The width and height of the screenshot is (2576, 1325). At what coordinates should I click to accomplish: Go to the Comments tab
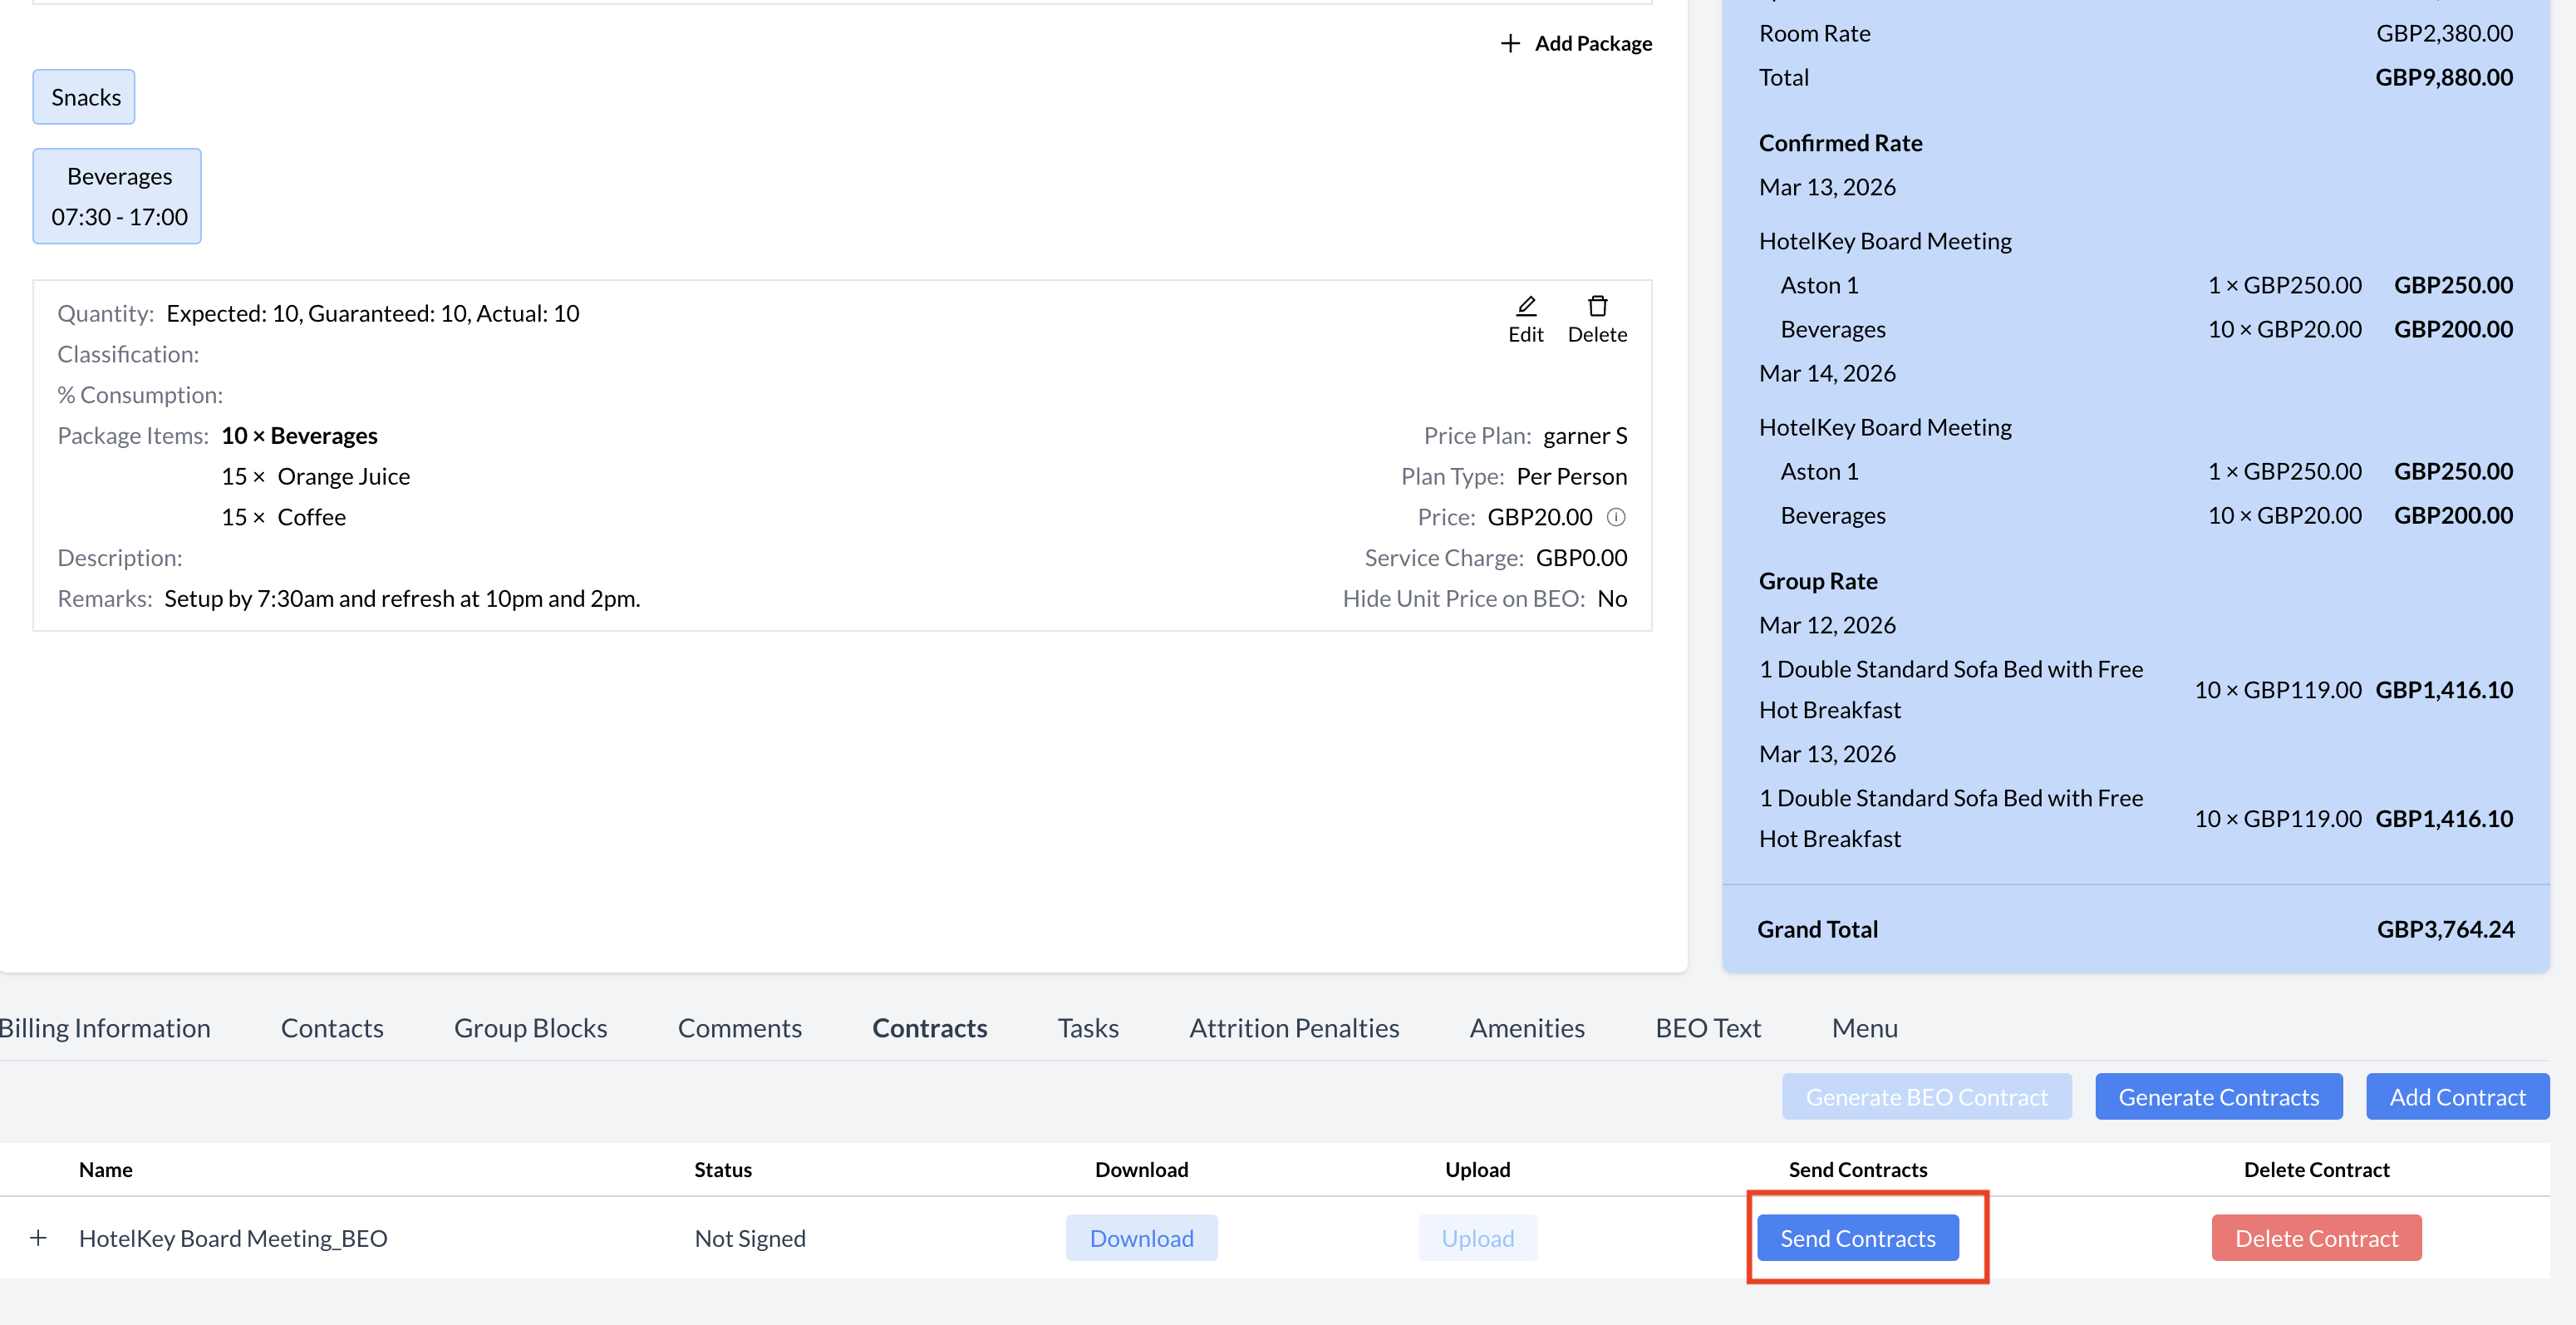point(739,1028)
